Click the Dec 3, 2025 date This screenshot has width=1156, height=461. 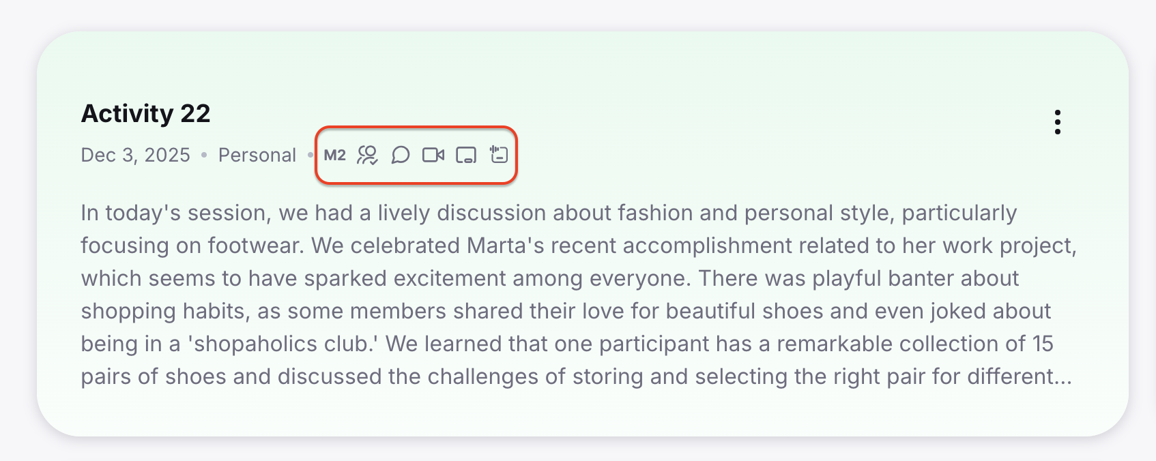(135, 155)
